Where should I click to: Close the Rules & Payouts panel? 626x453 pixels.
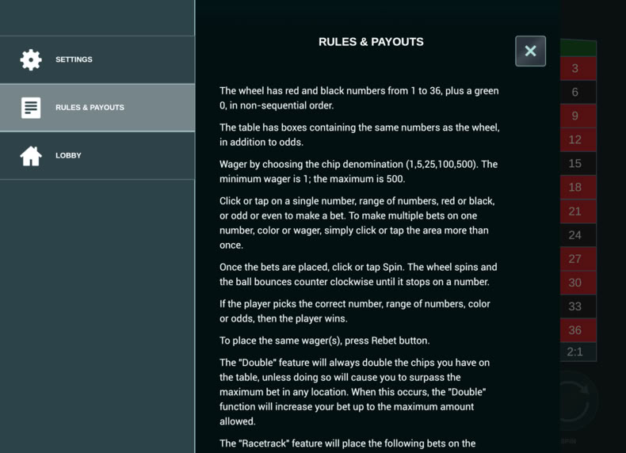530,51
